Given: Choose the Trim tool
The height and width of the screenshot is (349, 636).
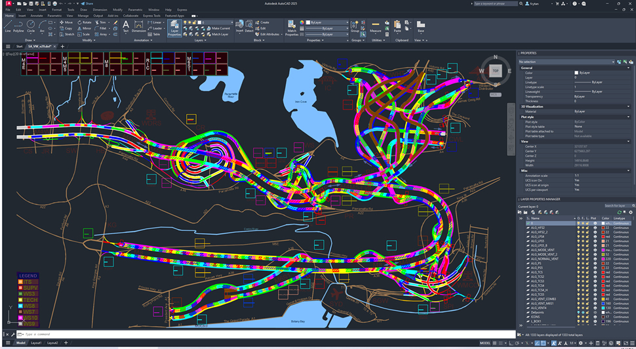Looking at the screenshot, I should coord(100,22).
